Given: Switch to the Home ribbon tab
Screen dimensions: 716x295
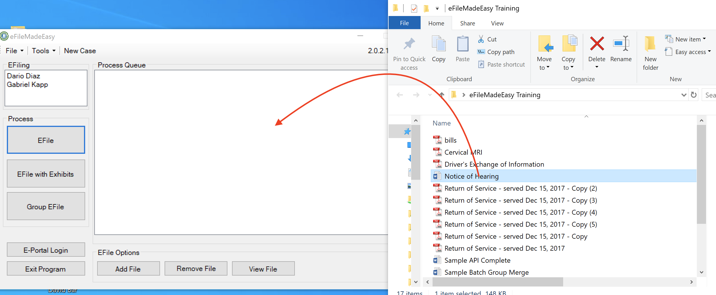Looking at the screenshot, I should (x=436, y=23).
